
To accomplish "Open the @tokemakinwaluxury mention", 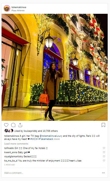I will point(51,136).
